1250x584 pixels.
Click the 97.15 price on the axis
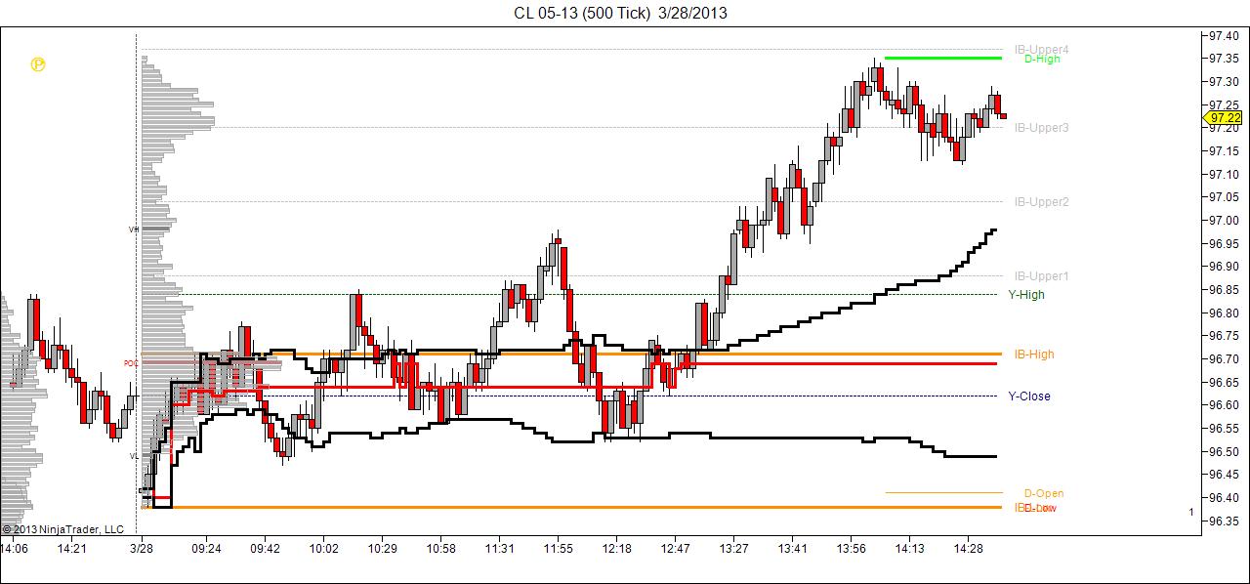click(1223, 150)
